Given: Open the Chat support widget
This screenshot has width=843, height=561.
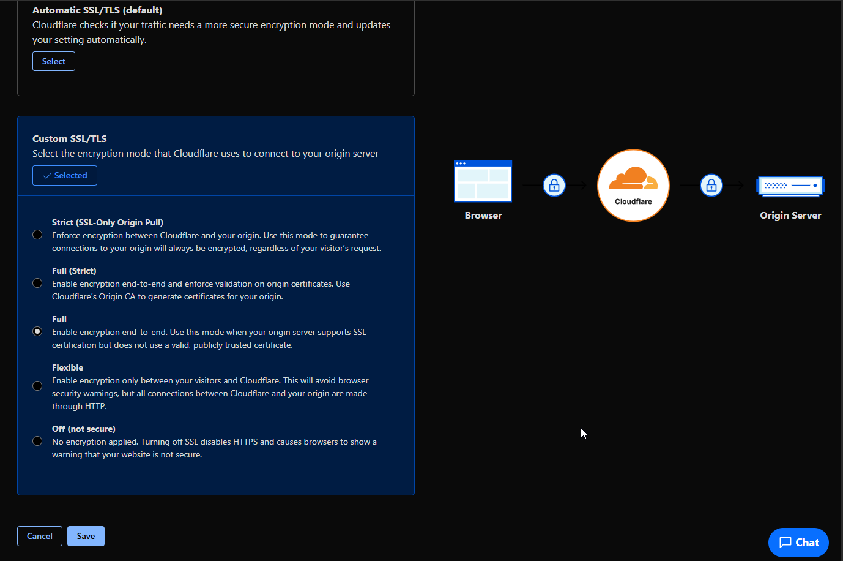Looking at the screenshot, I should [798, 543].
